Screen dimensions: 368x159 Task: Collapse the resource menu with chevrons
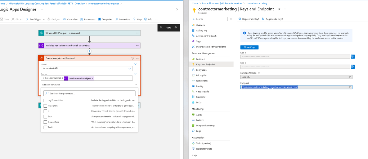click(231, 19)
